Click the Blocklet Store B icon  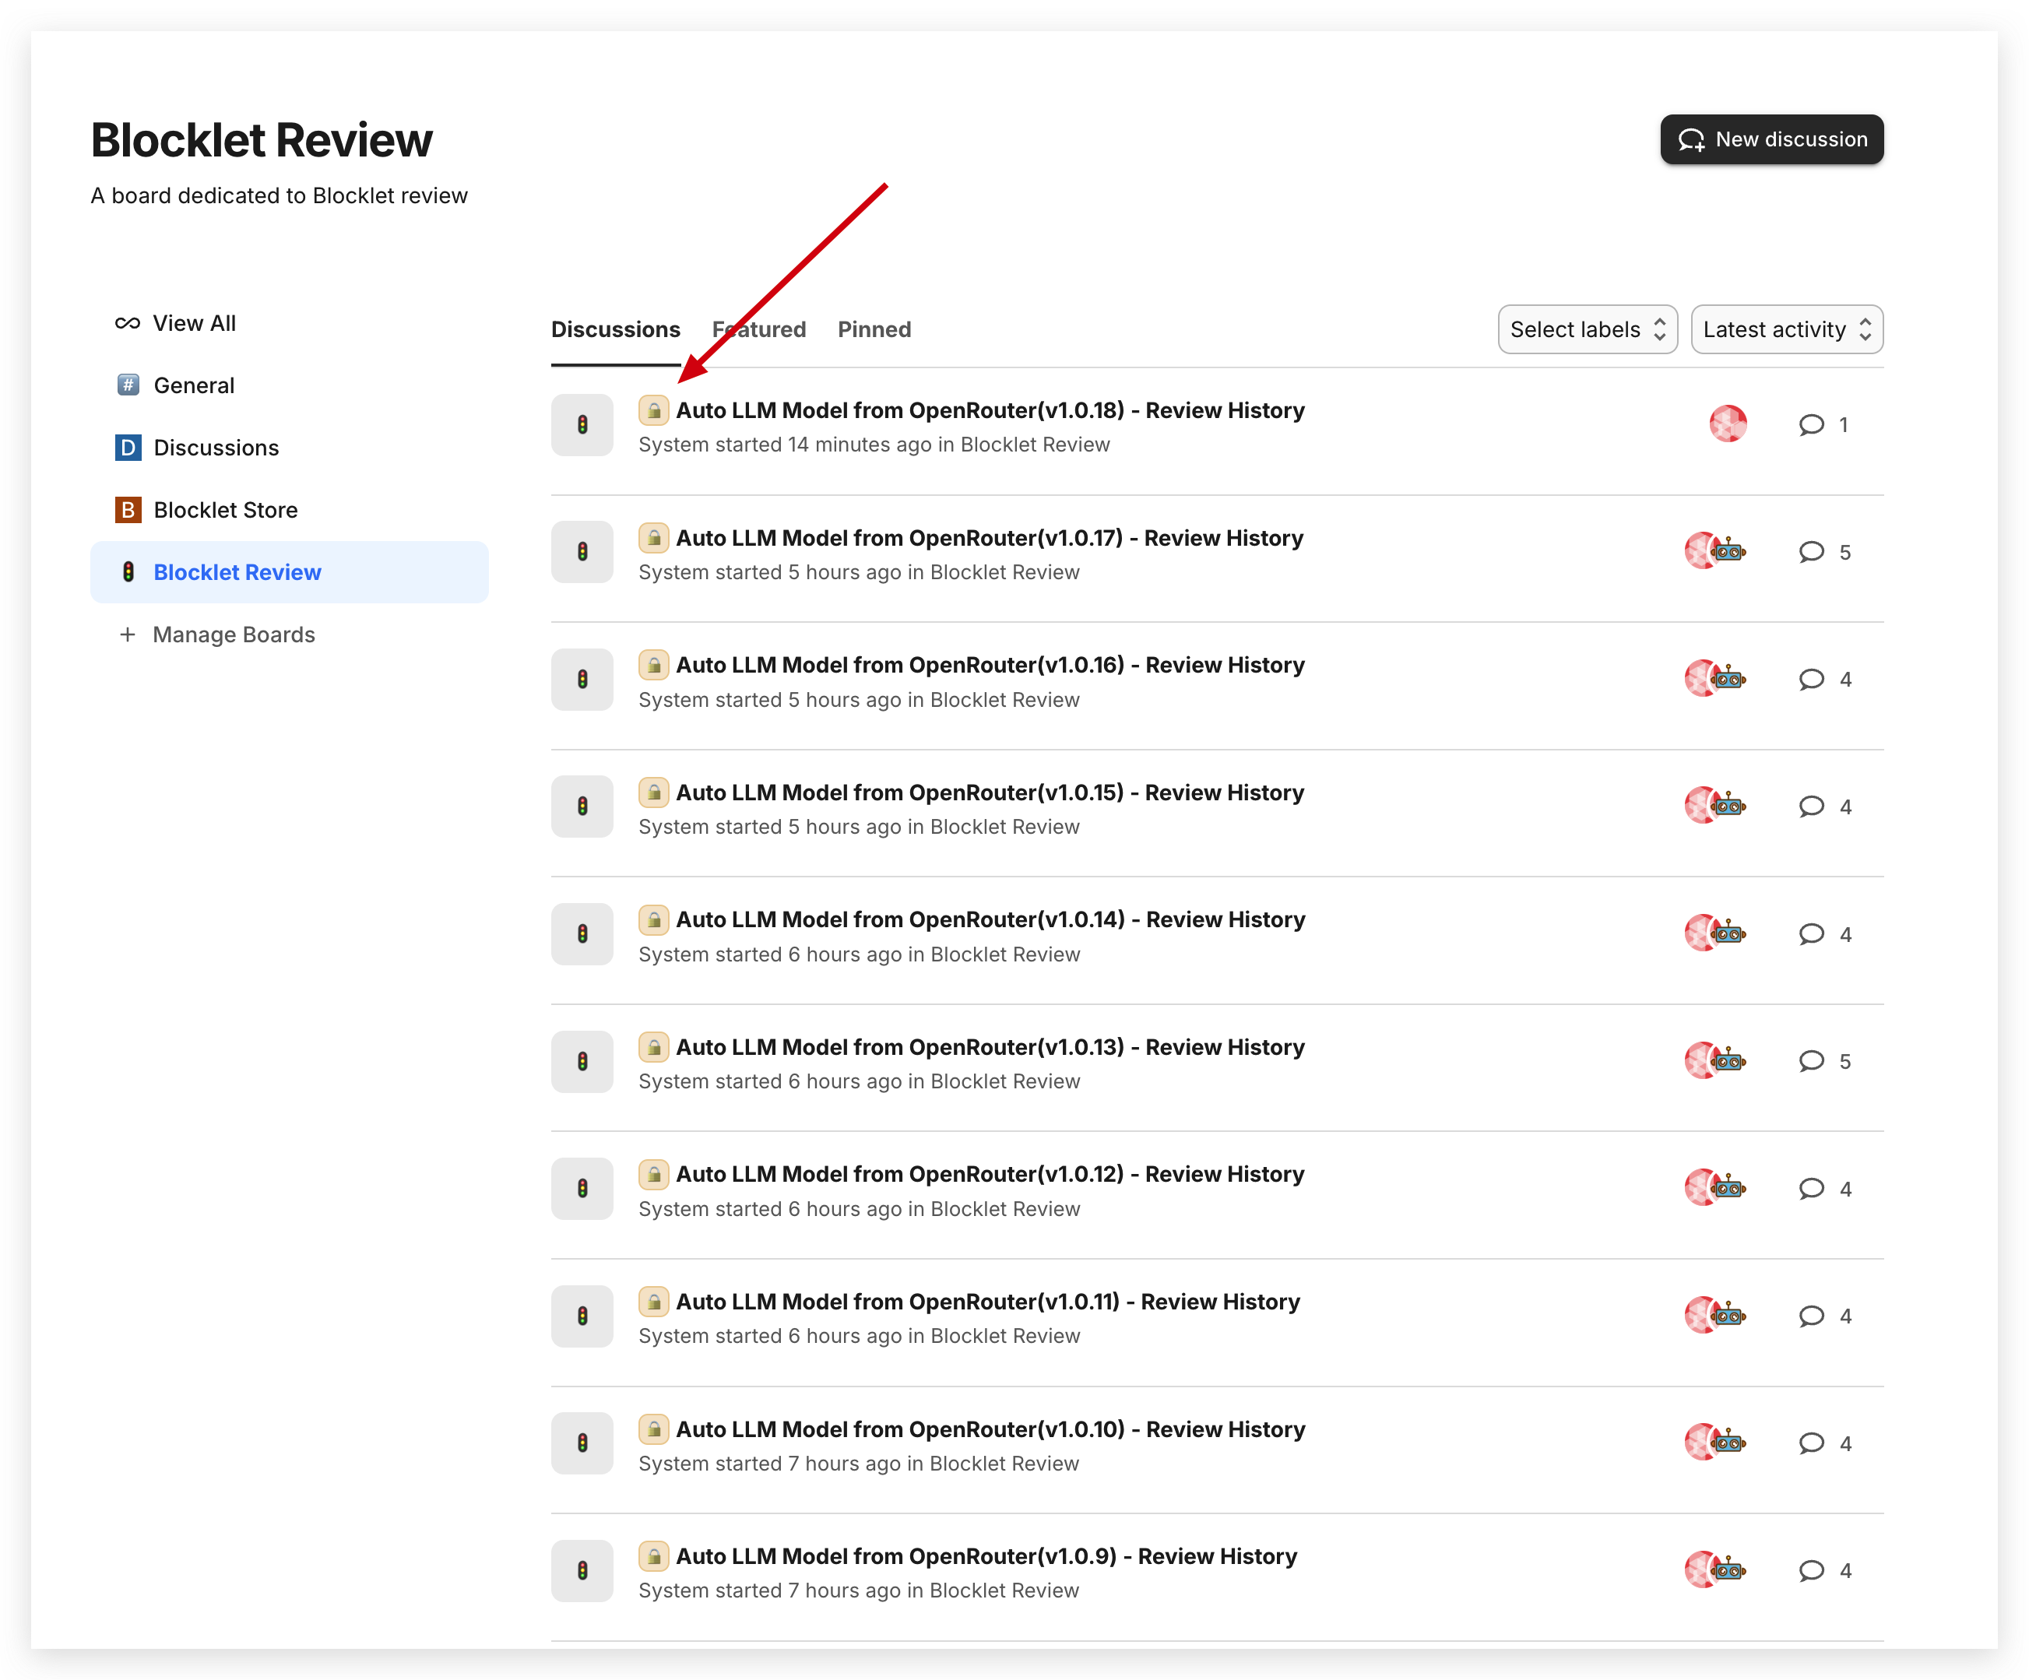[128, 510]
